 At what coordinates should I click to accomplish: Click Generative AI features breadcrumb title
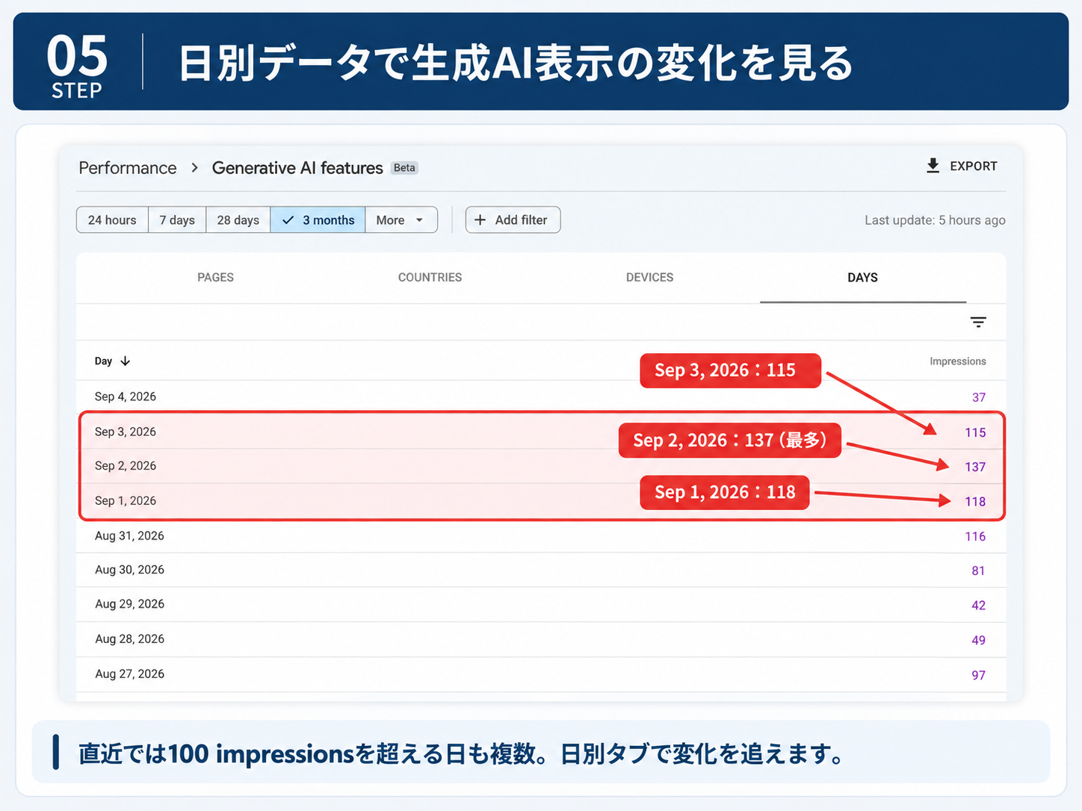[x=297, y=168]
